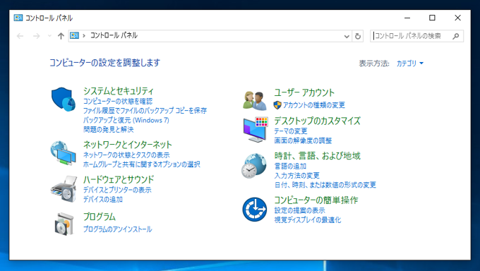Click the Clock, Language, Region globe icon
This screenshot has height=271, width=480.
point(254,166)
